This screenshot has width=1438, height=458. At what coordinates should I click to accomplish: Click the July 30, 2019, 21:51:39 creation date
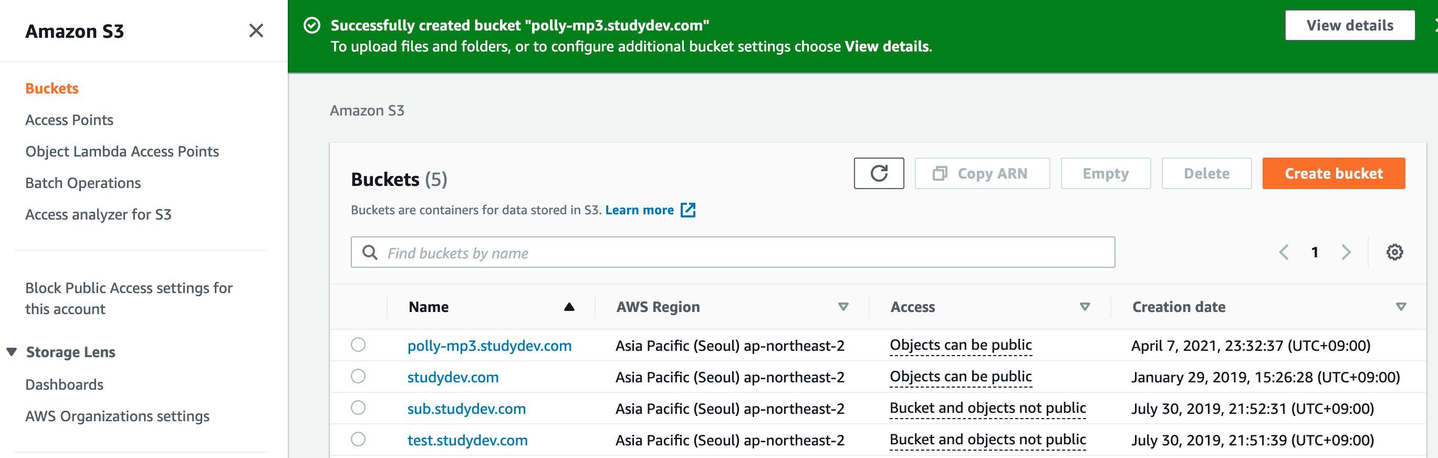pos(1252,440)
